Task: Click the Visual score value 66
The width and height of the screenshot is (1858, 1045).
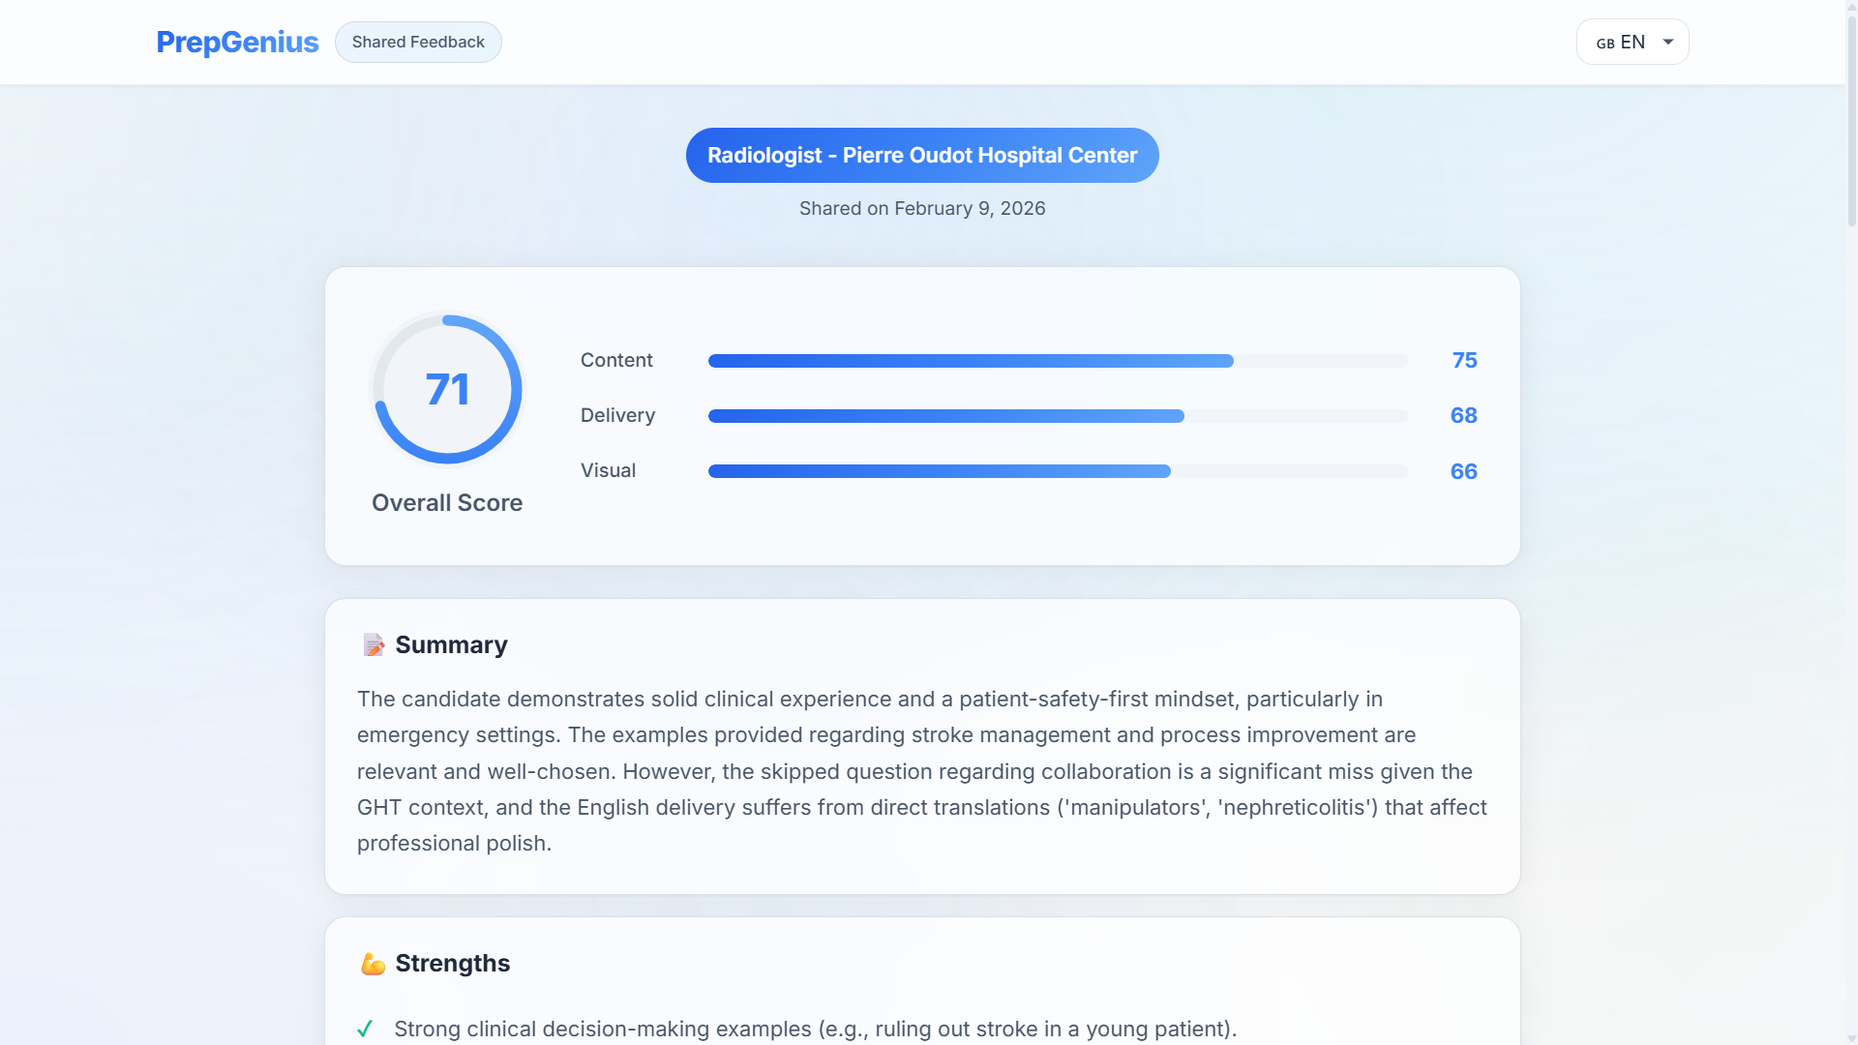Action: pos(1463,471)
